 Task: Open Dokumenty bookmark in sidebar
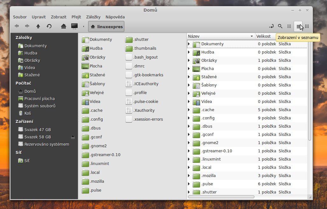(32, 46)
